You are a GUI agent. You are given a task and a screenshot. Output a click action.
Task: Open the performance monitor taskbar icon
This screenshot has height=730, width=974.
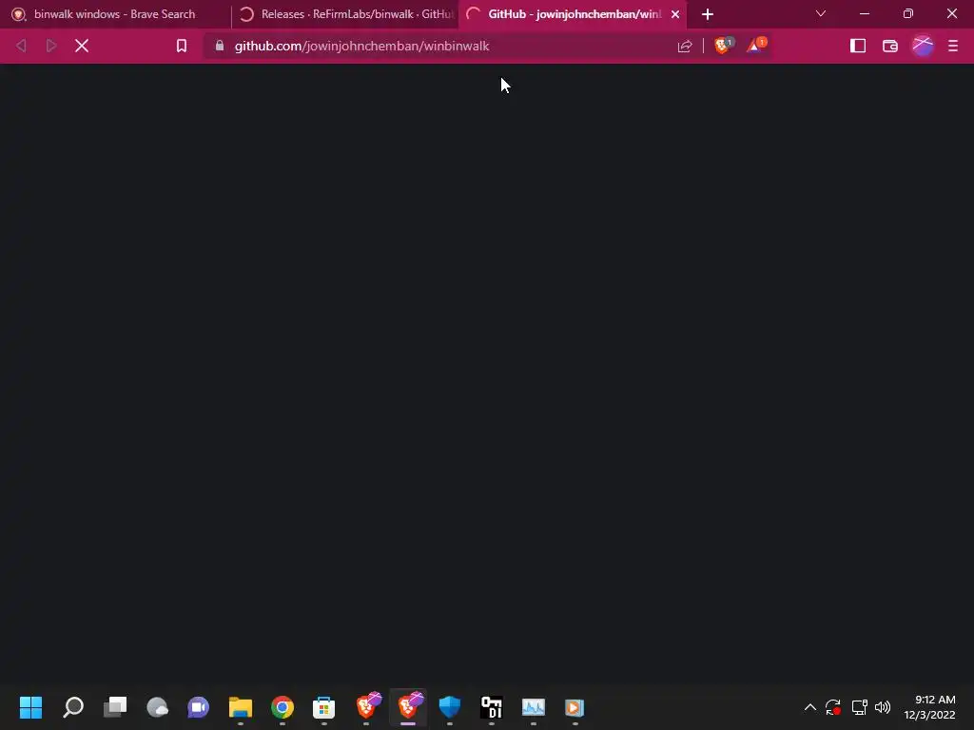(534, 707)
